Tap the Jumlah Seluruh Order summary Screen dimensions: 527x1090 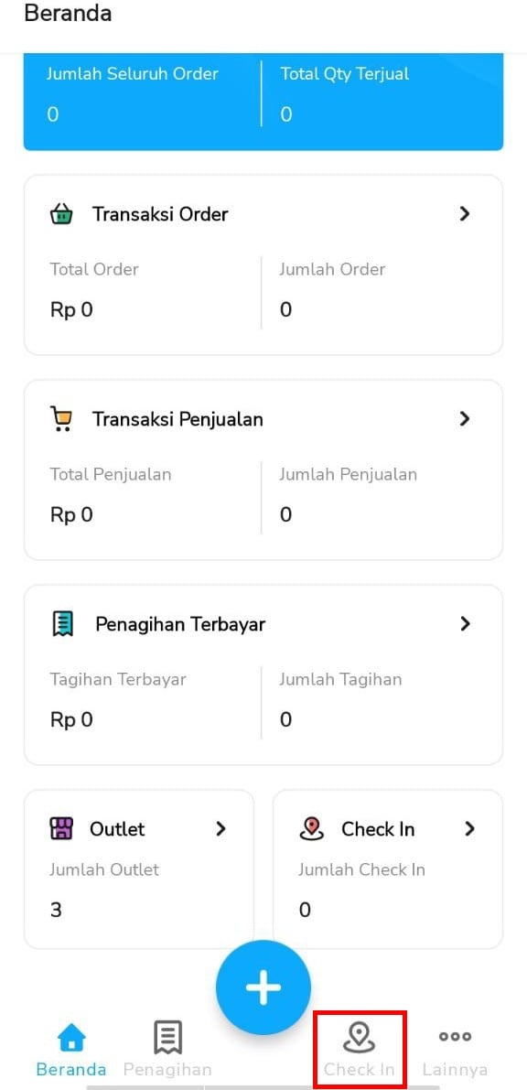click(x=133, y=94)
